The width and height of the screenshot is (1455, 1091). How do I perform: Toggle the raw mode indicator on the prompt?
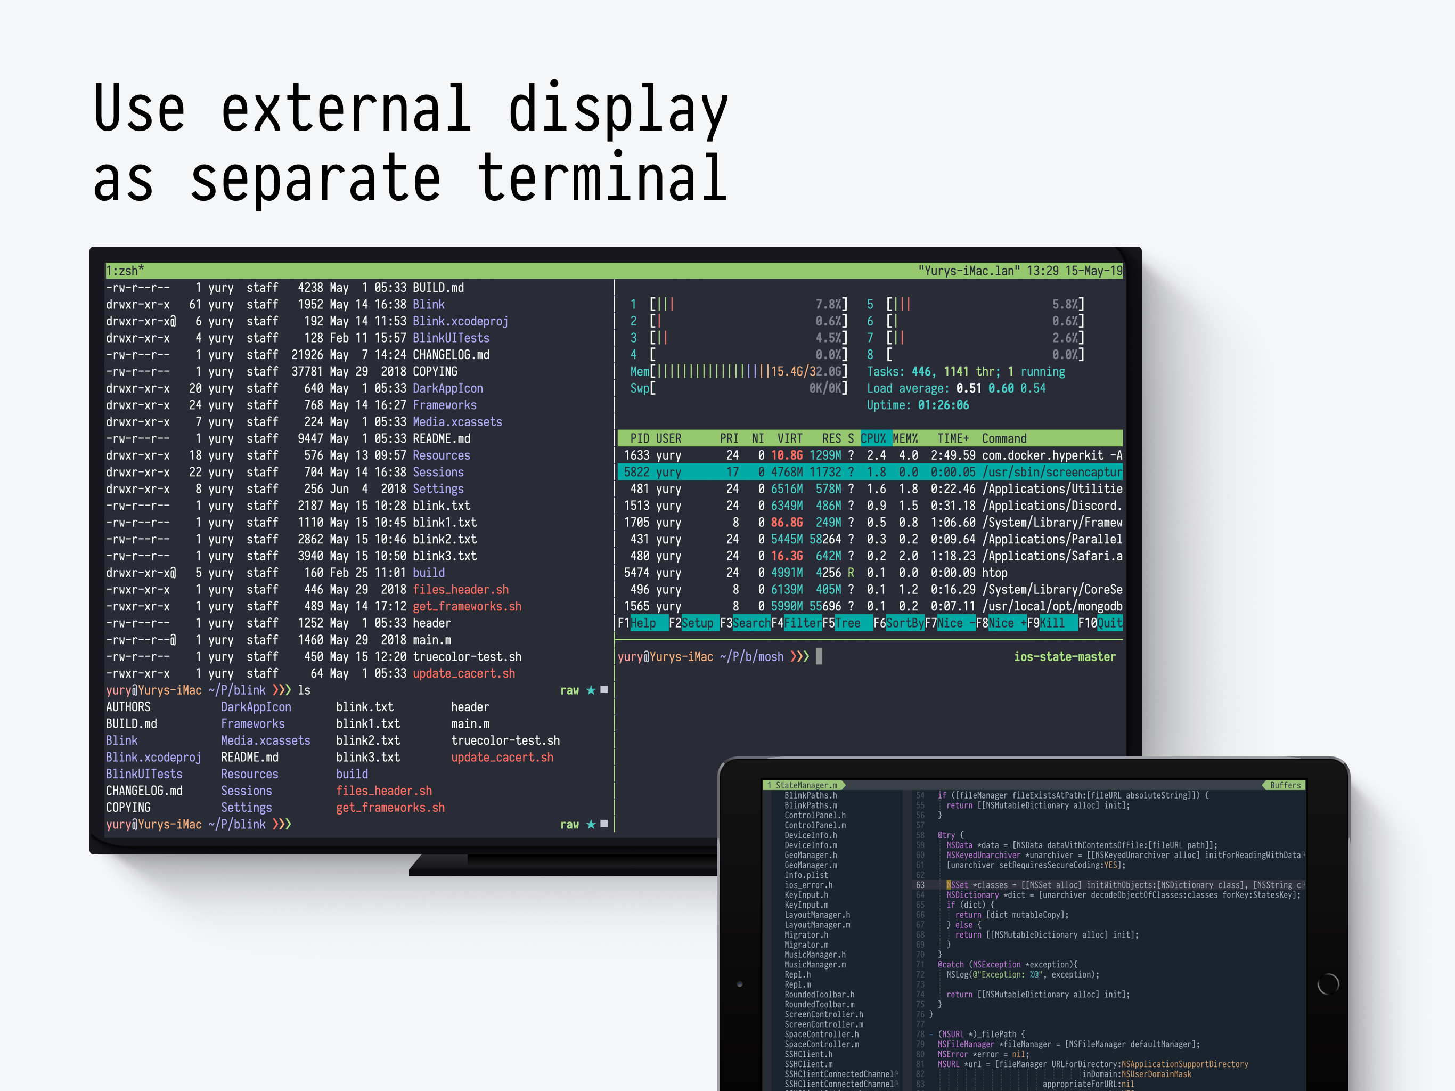[x=570, y=690]
